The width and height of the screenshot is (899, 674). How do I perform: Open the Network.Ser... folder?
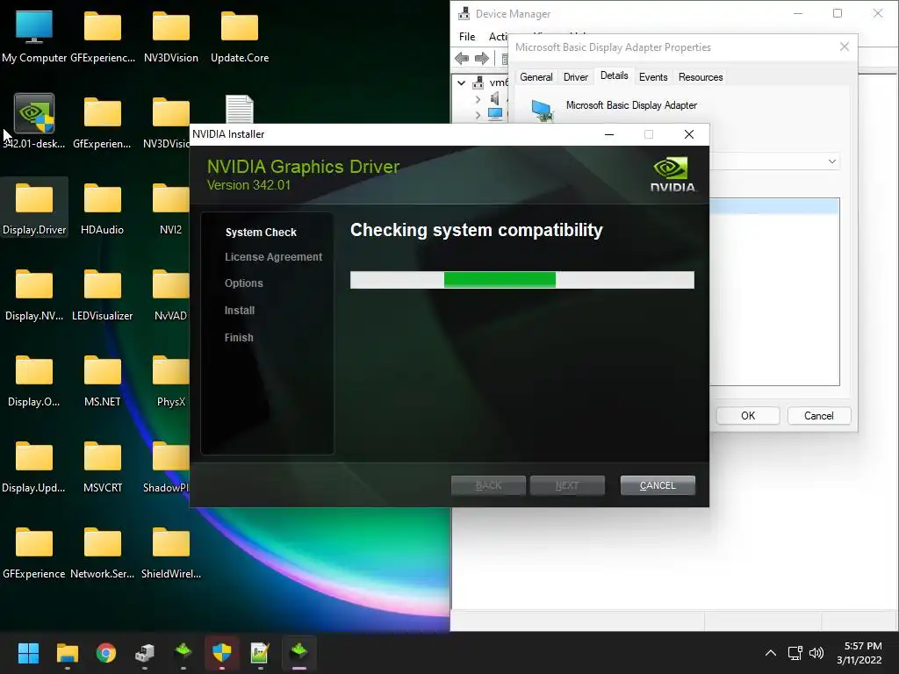click(x=102, y=551)
